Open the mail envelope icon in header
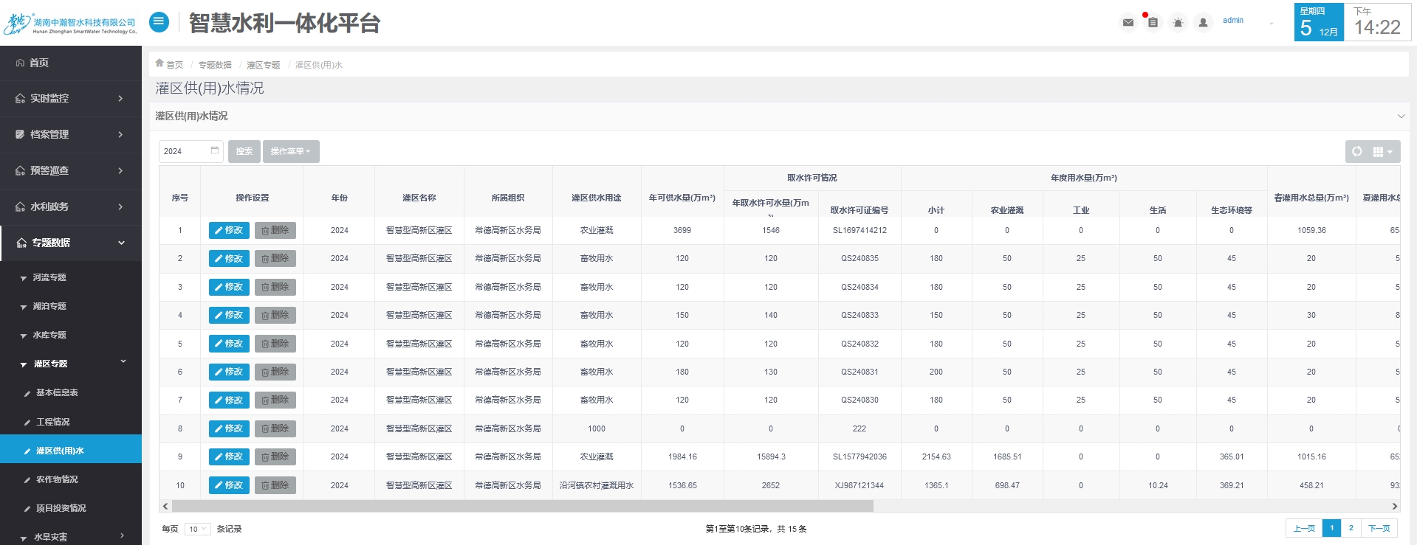This screenshot has height=545, width=1417. click(1128, 22)
